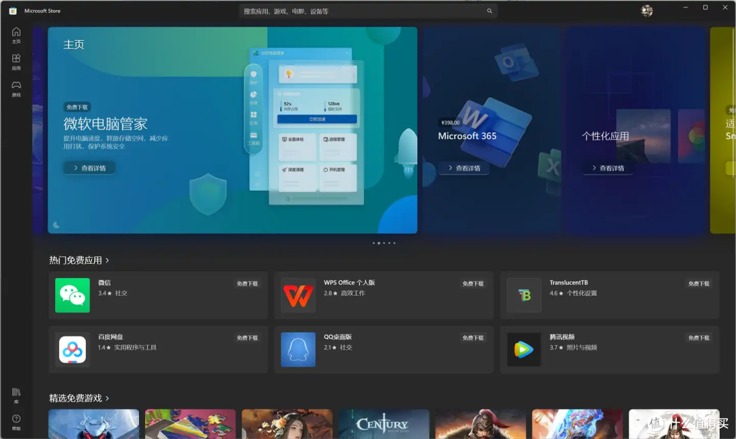Open the Century game thumbnail

coord(384,424)
